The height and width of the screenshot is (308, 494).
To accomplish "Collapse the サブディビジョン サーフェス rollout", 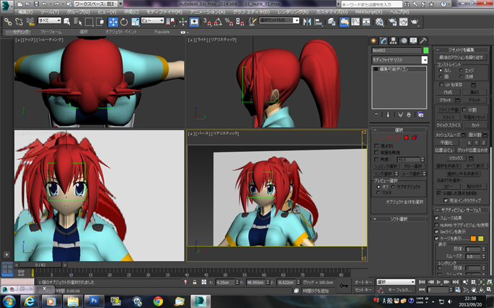I will [x=462, y=210].
